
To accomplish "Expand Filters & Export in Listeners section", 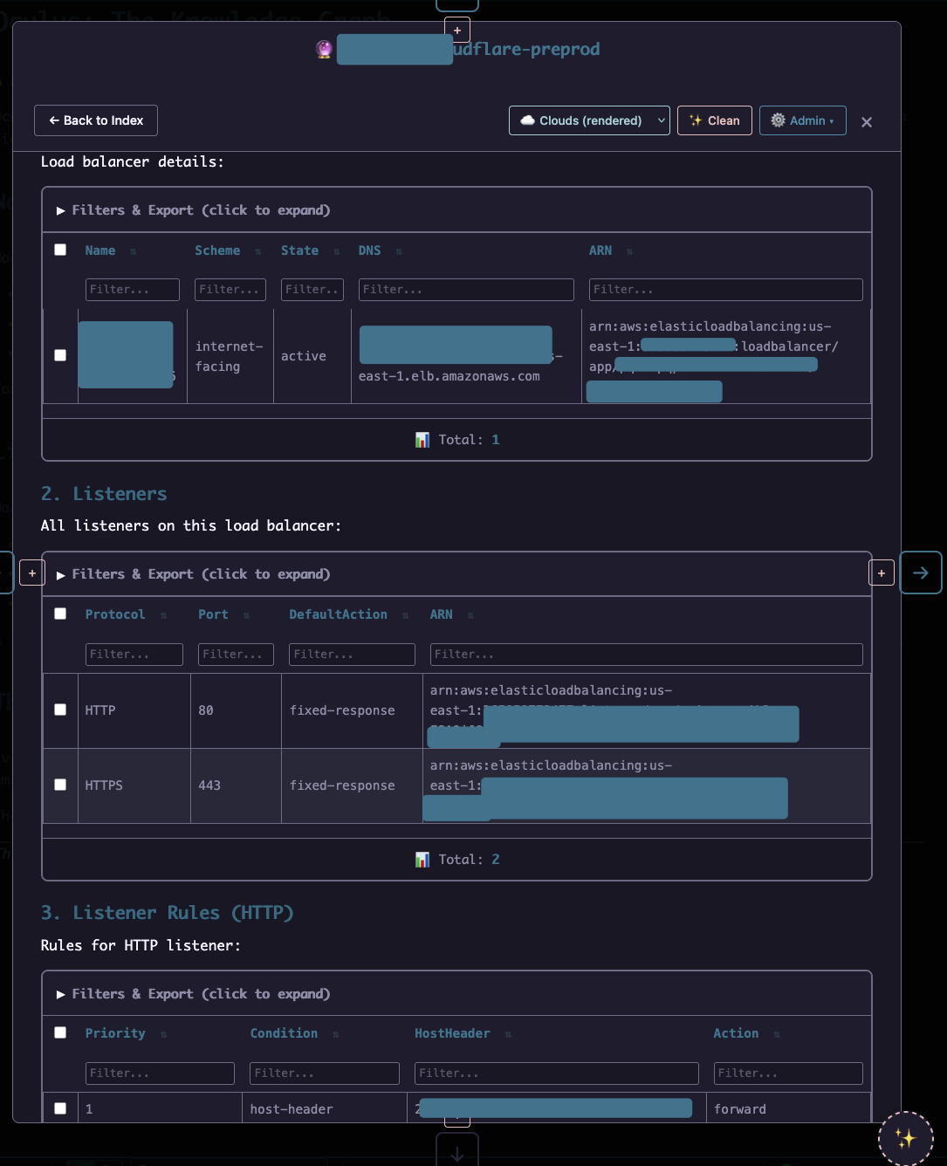I will coord(193,574).
